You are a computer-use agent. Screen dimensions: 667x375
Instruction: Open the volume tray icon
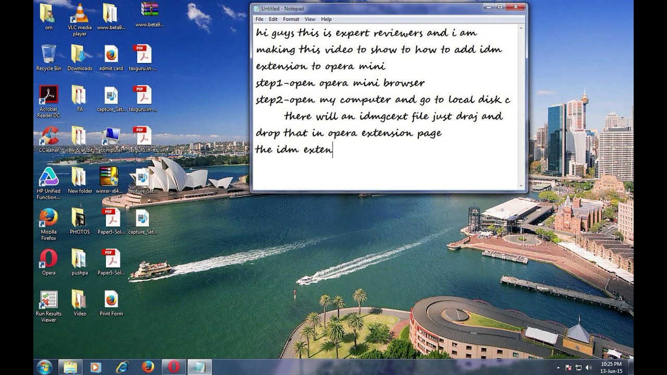pos(588,367)
